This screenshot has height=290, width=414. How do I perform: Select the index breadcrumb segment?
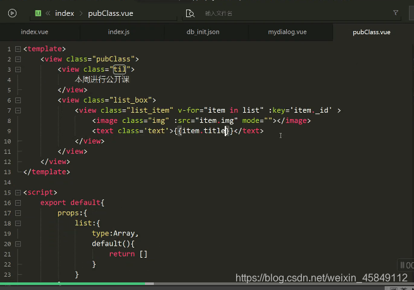(65, 13)
